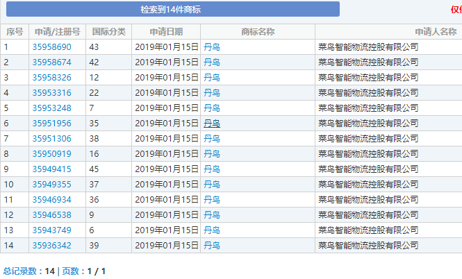Open 丹鸟 trademark in row 12
The width and height of the screenshot is (462, 279).
(x=212, y=215)
